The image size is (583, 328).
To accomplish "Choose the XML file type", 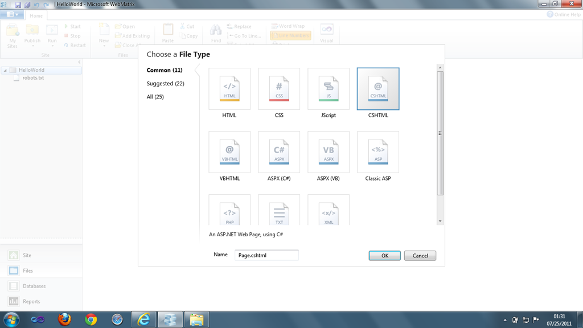I will (x=329, y=210).
